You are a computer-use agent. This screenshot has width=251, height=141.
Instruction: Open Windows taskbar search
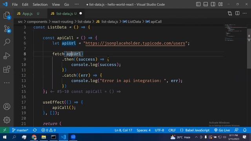click(x=14, y=137)
